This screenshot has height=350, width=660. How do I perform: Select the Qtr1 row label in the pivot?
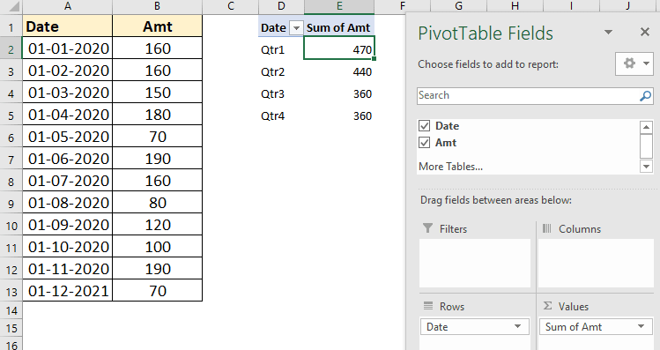(x=281, y=49)
